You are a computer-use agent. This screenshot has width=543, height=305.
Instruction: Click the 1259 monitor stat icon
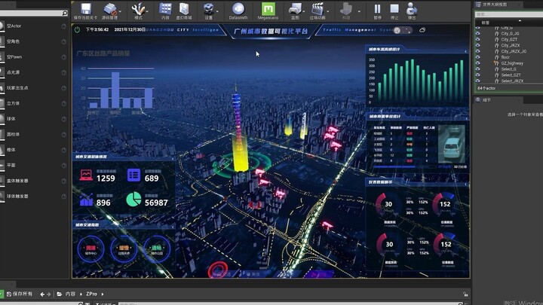coord(86,175)
